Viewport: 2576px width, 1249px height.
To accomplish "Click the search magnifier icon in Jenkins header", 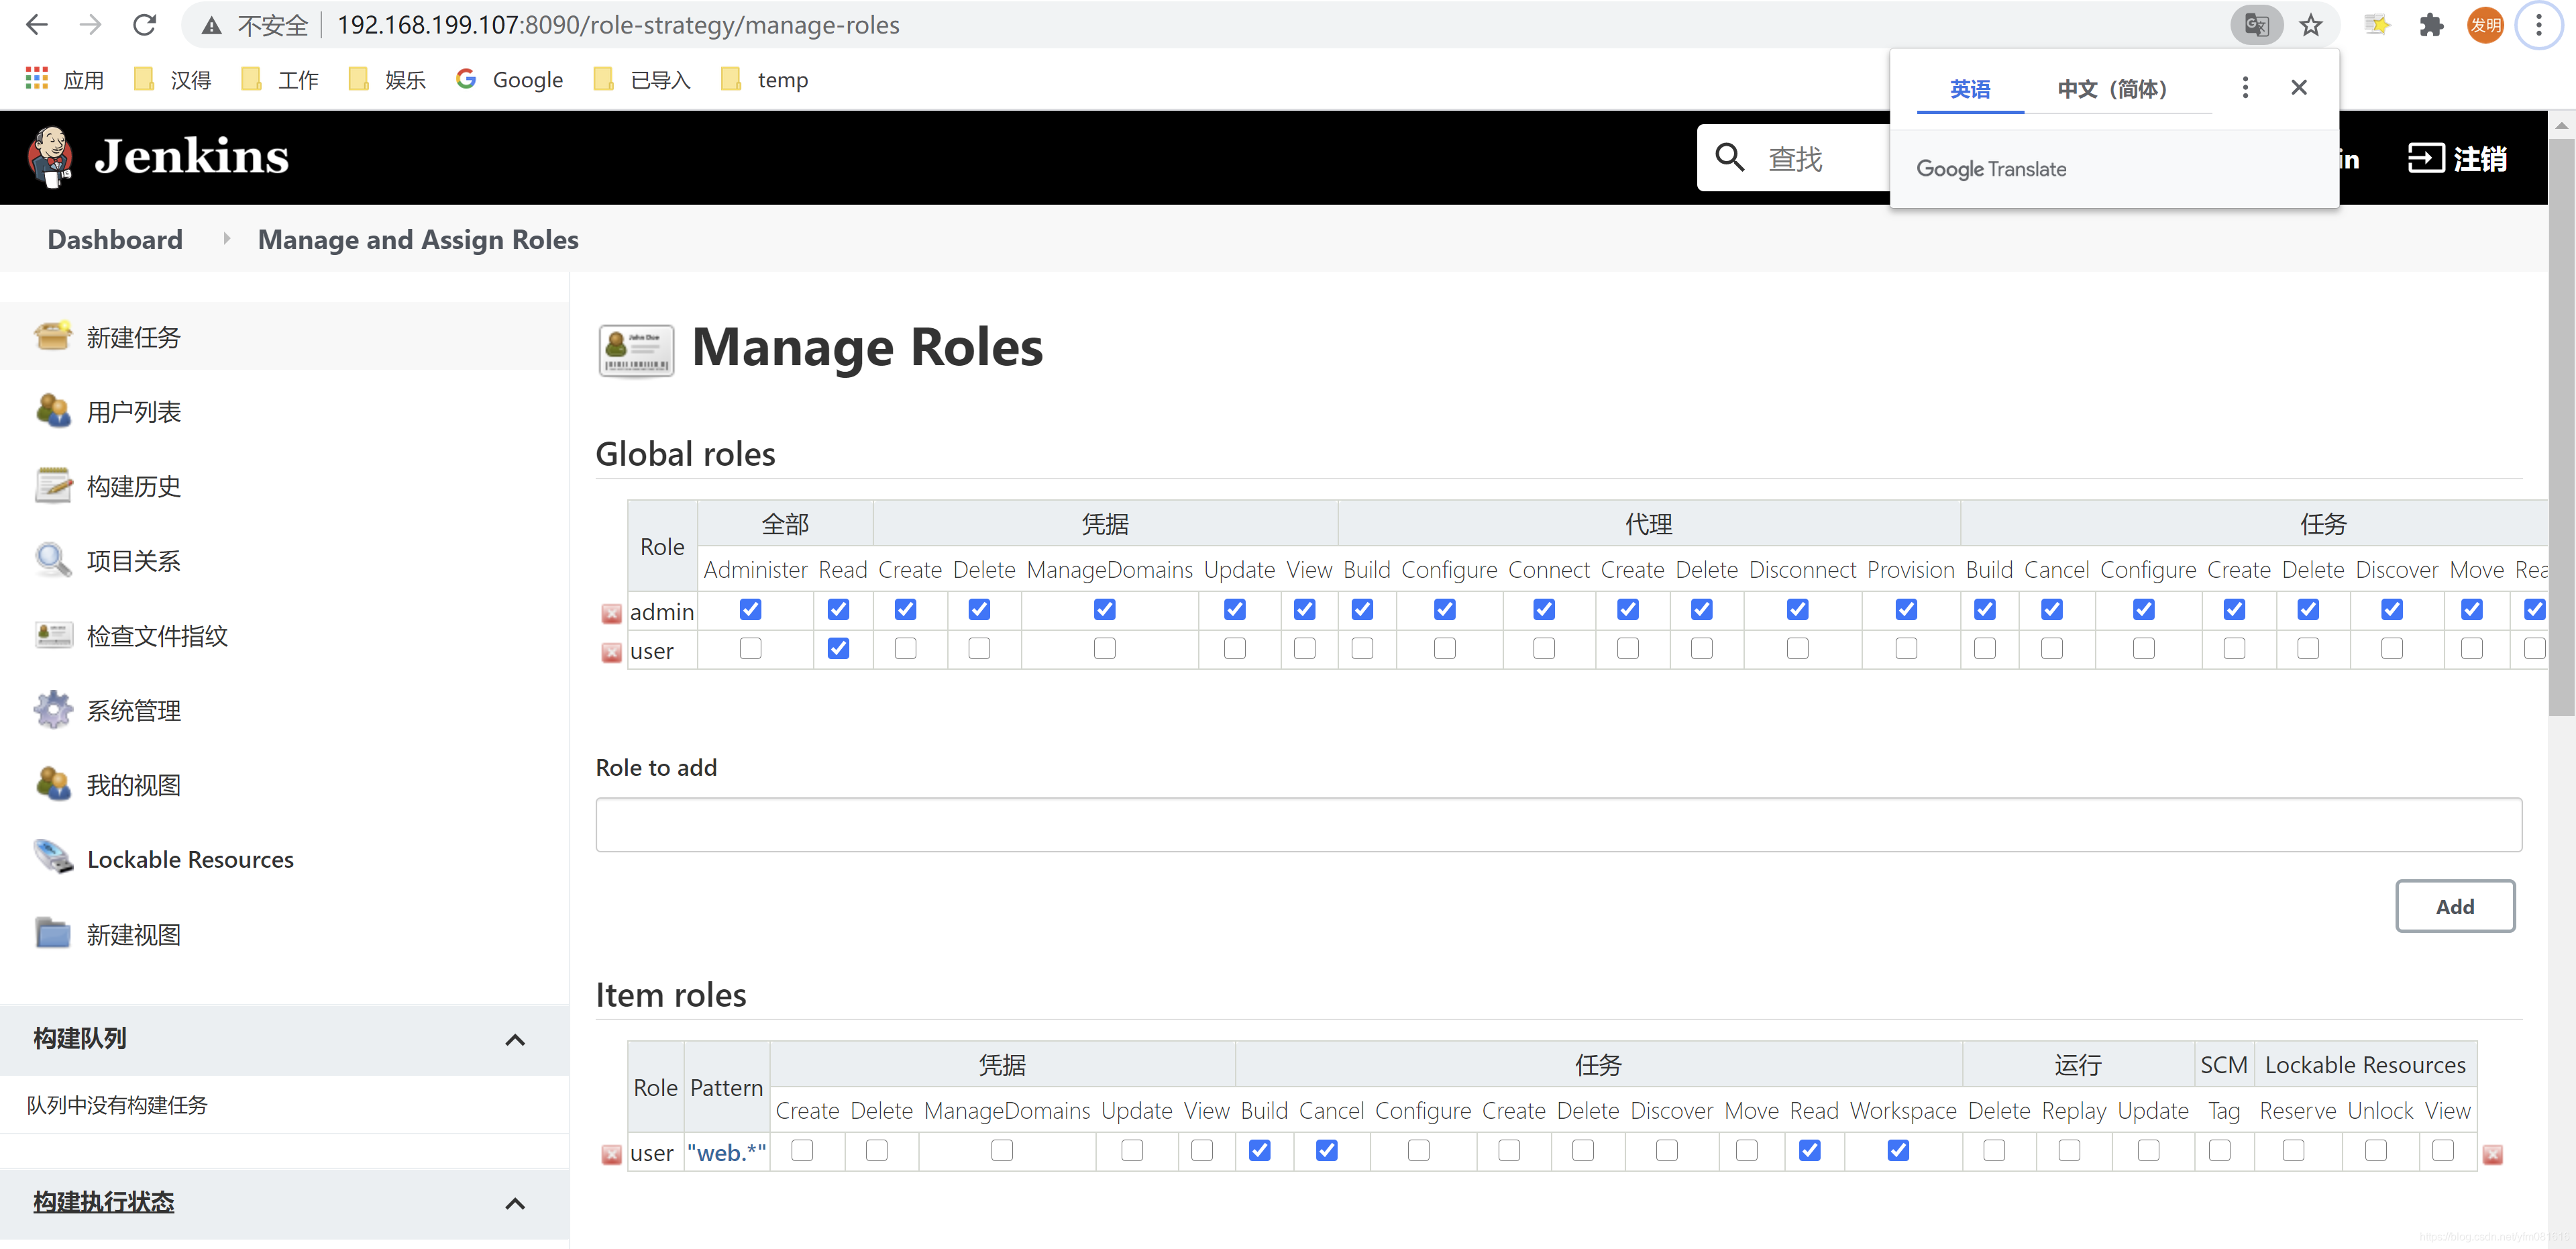I will pos(1729,157).
